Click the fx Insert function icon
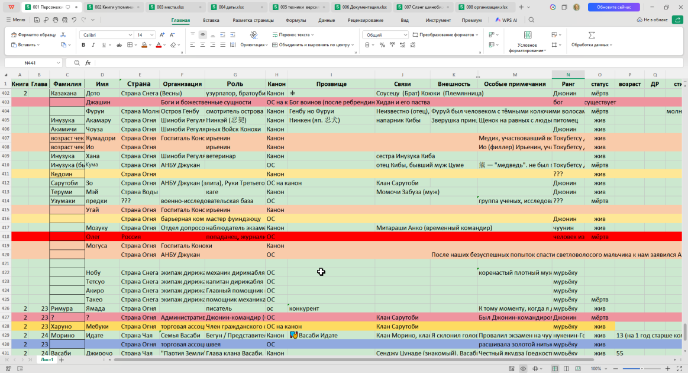Viewport: 688px width, 373px height. coord(88,63)
